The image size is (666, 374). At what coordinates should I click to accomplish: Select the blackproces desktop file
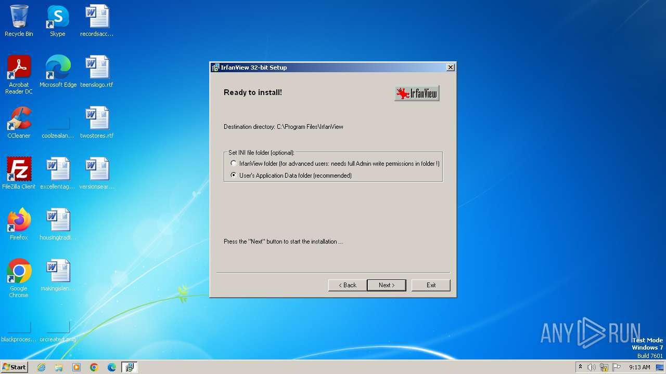point(19,332)
